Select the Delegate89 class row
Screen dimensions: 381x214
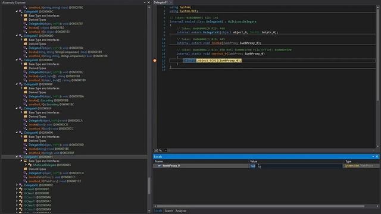click(38, 84)
